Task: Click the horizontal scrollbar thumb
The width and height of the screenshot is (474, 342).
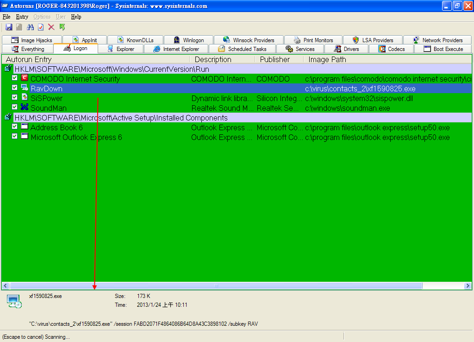Action: pos(216,285)
